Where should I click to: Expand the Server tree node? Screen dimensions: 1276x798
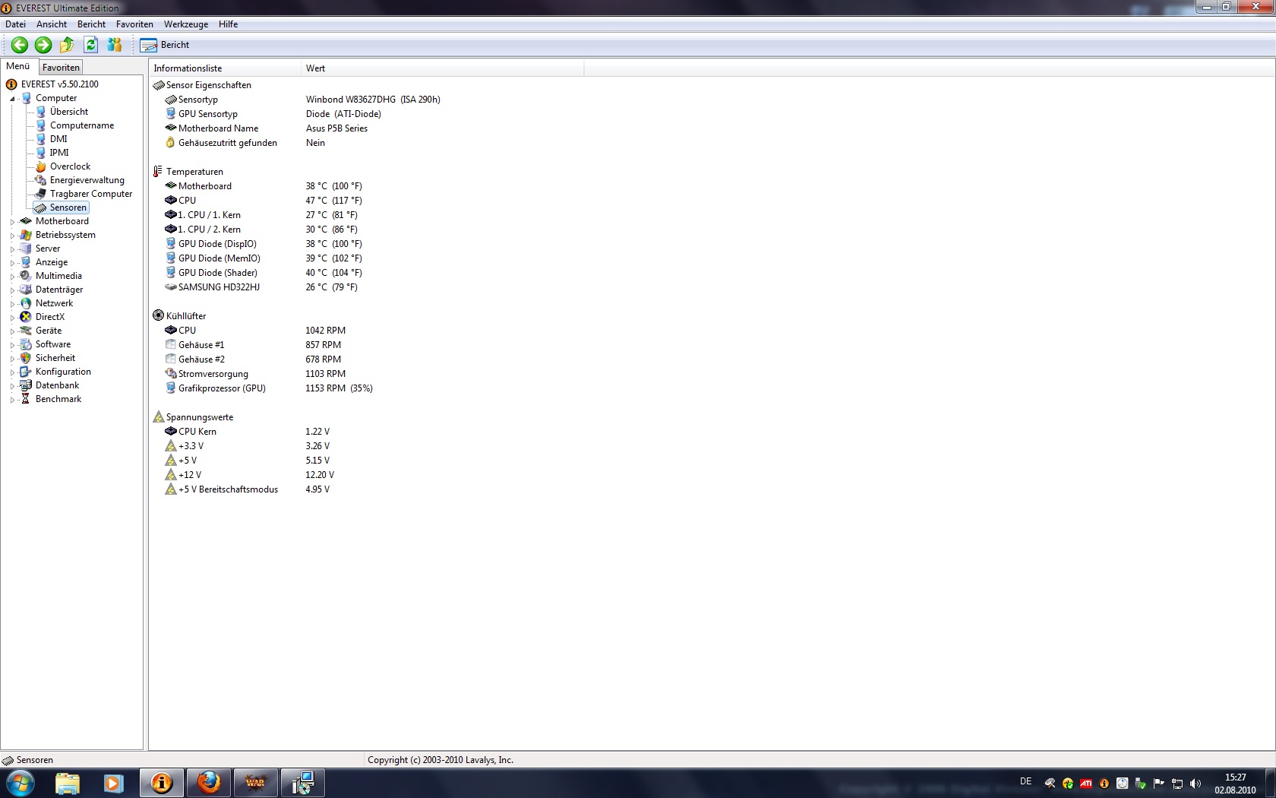click(x=12, y=249)
